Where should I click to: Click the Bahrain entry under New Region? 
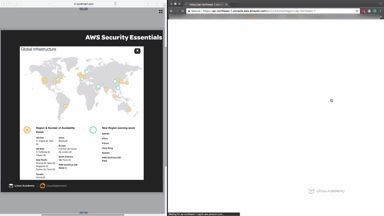pos(106,134)
